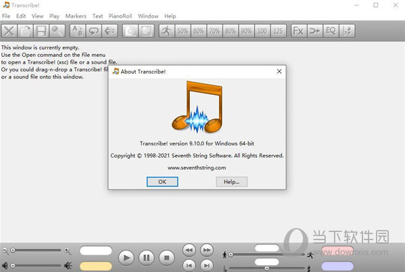Click the Help... button in About dialog
Screen dimensions: 405x272
(x=231, y=182)
